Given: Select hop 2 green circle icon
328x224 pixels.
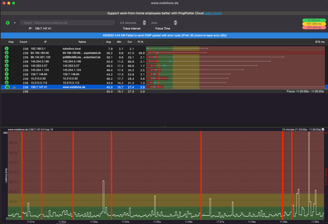Looking at the screenshot, I should (7, 53).
